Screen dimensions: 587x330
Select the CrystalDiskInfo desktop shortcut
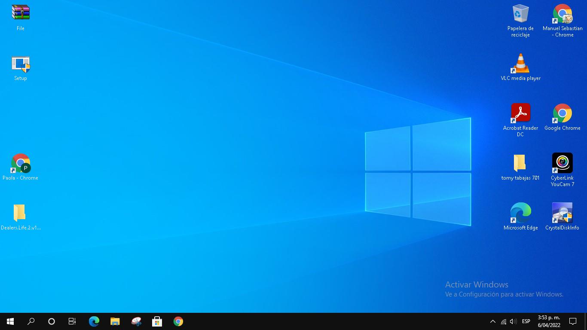tap(562, 214)
